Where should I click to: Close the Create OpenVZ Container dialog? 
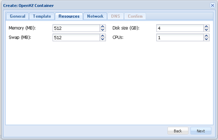[x=212, y=6]
